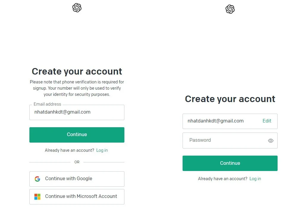Screen dimensions: 304x213
Task: Choose Continue with Google
Action: pyautogui.click(x=77, y=179)
